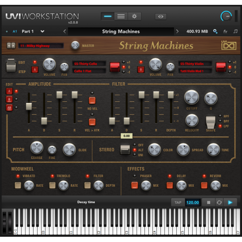Click layer B PAN knob

tap(170, 67)
